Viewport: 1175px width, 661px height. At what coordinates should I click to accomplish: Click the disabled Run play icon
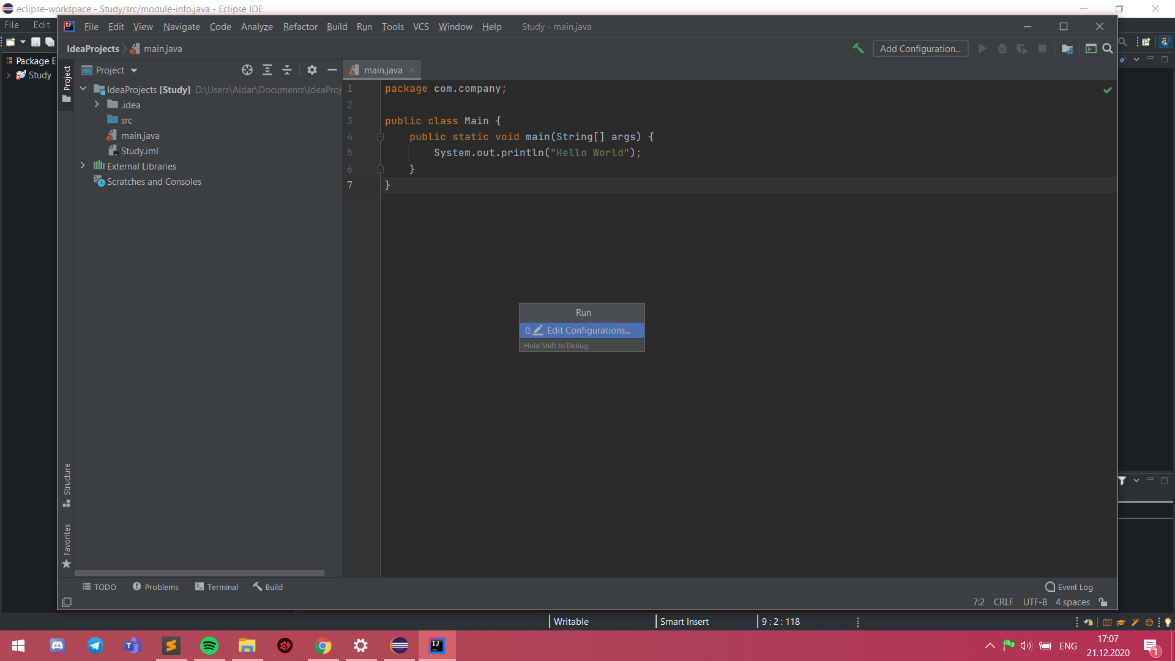[x=983, y=48]
